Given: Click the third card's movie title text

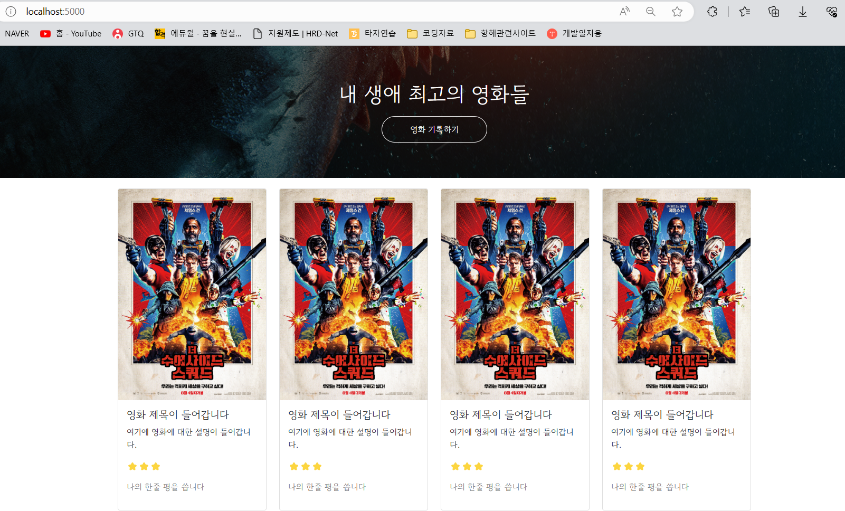Looking at the screenshot, I should 501,415.
